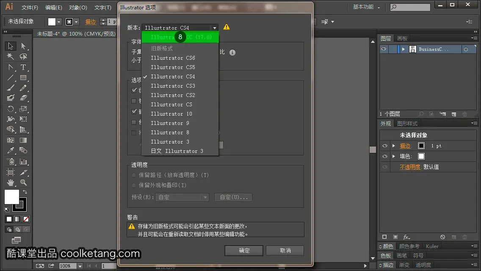Select the Perspective Grid tool
Screen dimensions: 481x271
[x=23, y=130]
